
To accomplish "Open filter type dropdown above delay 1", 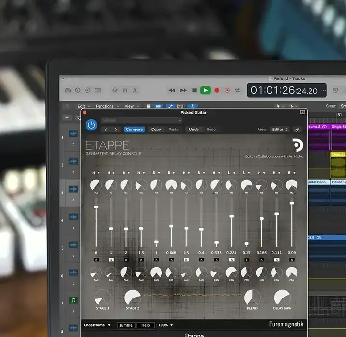I will tap(156, 173).
